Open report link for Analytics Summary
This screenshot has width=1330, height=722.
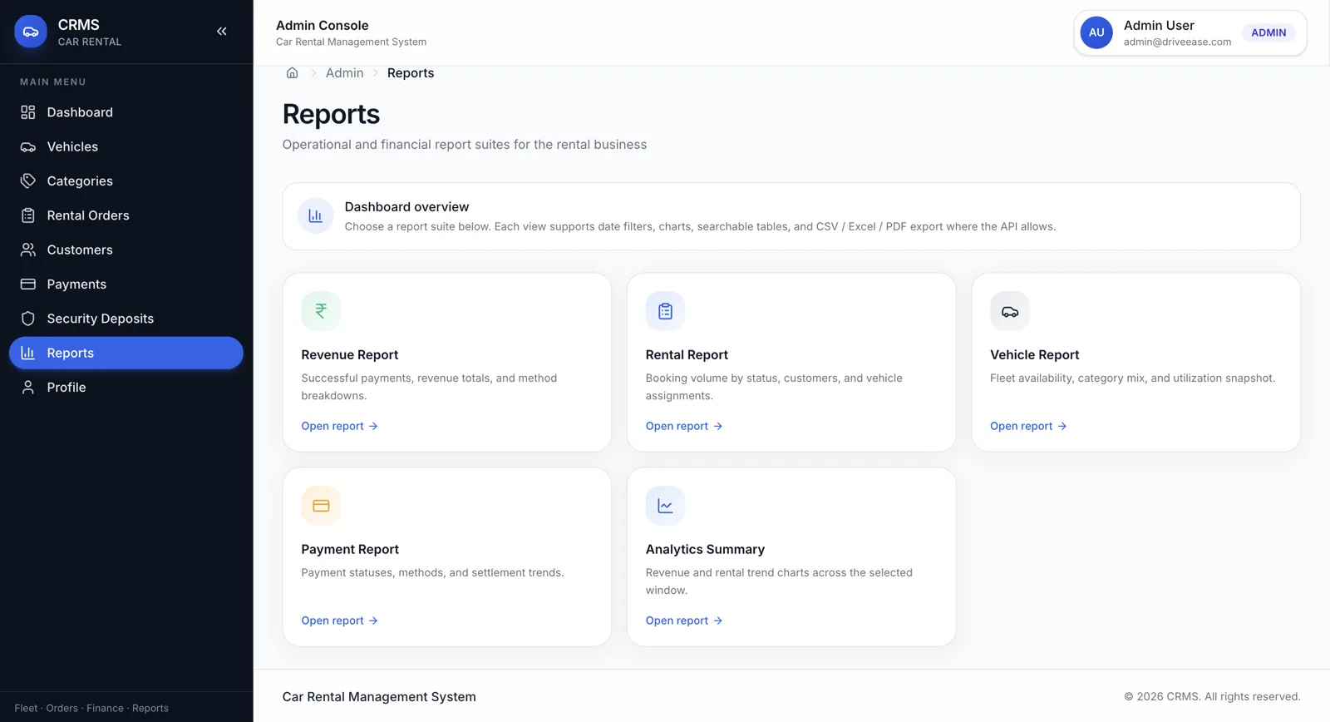684,621
